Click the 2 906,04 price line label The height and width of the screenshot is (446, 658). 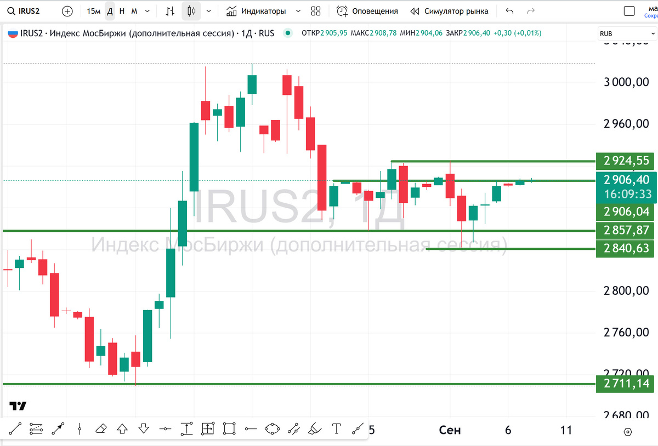626,211
